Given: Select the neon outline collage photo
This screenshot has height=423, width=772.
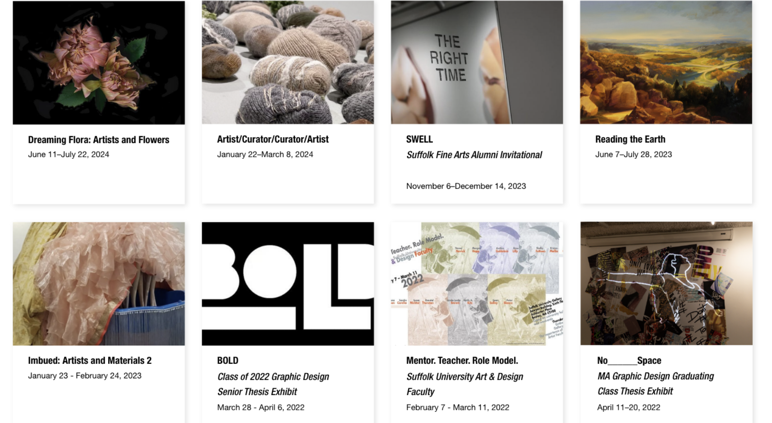Looking at the screenshot, I should pyautogui.click(x=666, y=283).
